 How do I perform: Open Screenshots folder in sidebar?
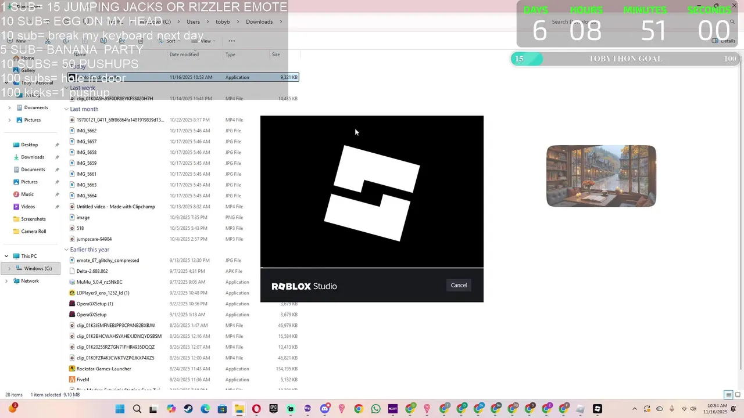click(33, 219)
